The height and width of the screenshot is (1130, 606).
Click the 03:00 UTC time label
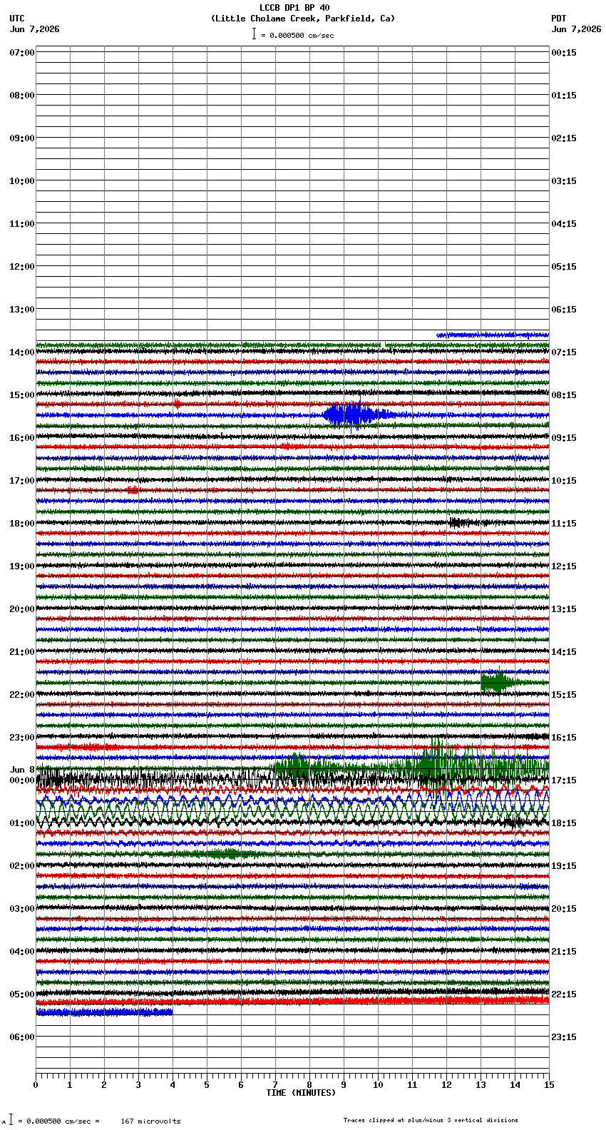[x=22, y=909]
